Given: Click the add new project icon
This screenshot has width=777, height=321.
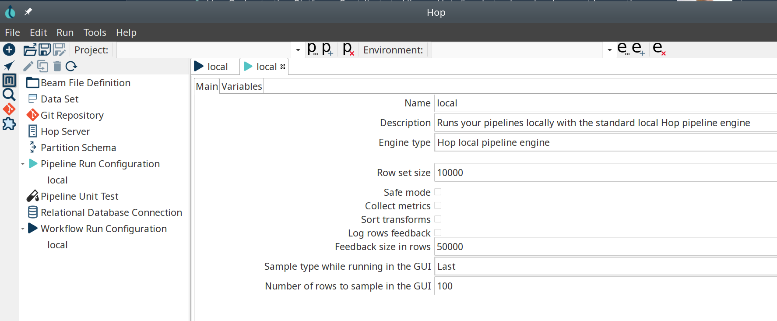Looking at the screenshot, I should (327, 49).
